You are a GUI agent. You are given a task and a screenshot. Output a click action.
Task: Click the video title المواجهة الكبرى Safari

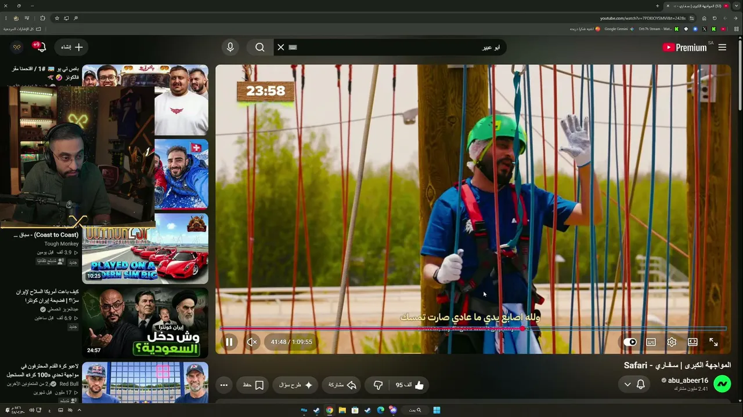coord(677,365)
